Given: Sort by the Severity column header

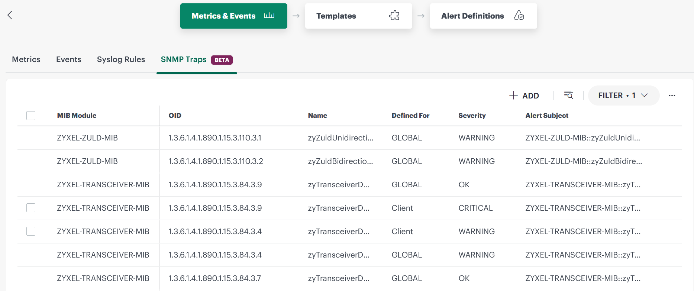Looking at the screenshot, I should pos(472,116).
